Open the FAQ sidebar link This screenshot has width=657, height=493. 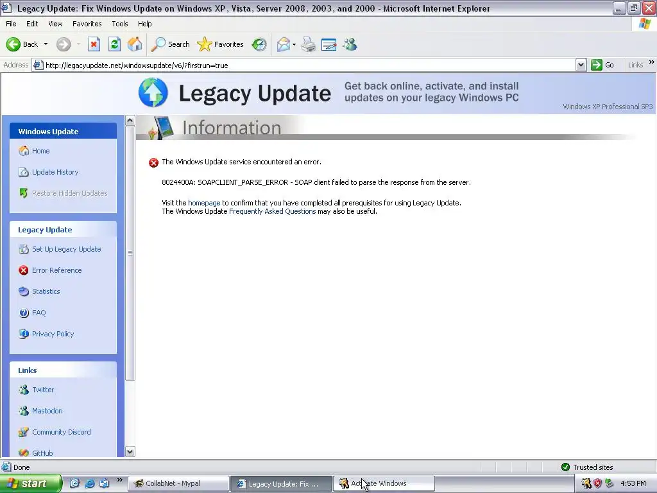pos(39,313)
